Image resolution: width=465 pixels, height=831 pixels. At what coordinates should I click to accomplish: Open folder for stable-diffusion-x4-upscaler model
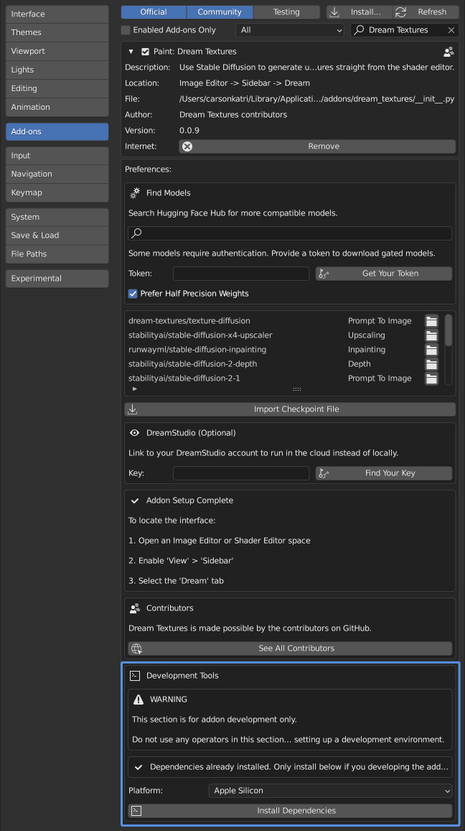(431, 335)
